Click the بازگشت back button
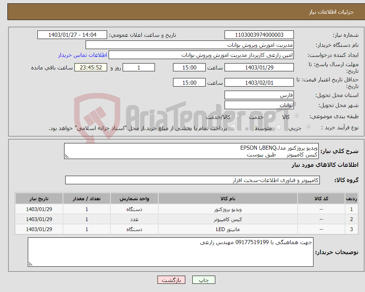The height and width of the screenshot is (292, 365). (x=171, y=280)
